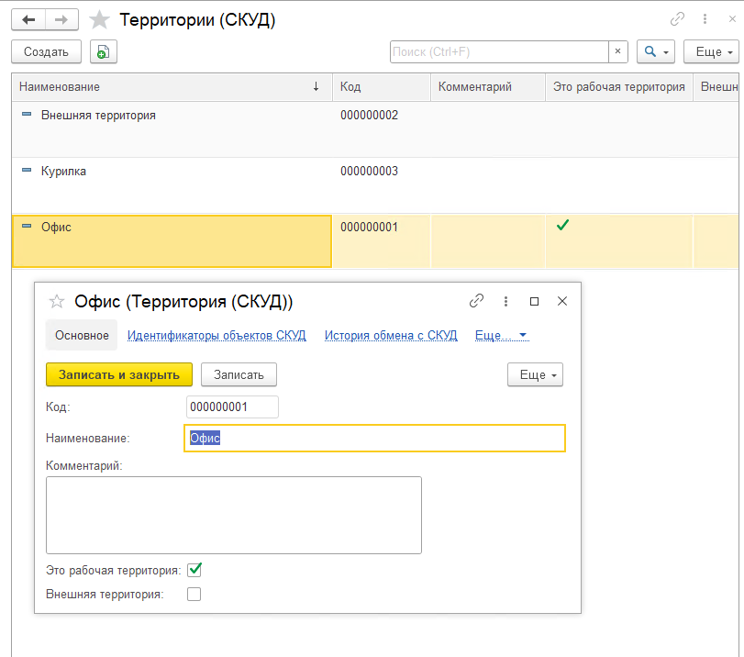The image size is (744, 657).
Task: Click the 'Комментарий' text area
Action: click(x=233, y=515)
